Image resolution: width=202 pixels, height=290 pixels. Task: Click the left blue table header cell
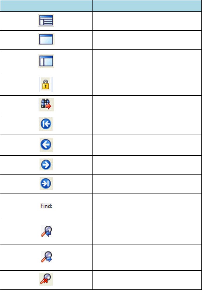[46, 6]
